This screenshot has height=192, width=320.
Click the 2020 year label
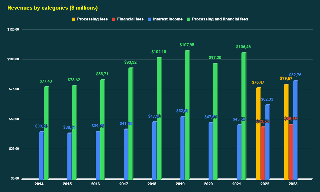(209, 184)
